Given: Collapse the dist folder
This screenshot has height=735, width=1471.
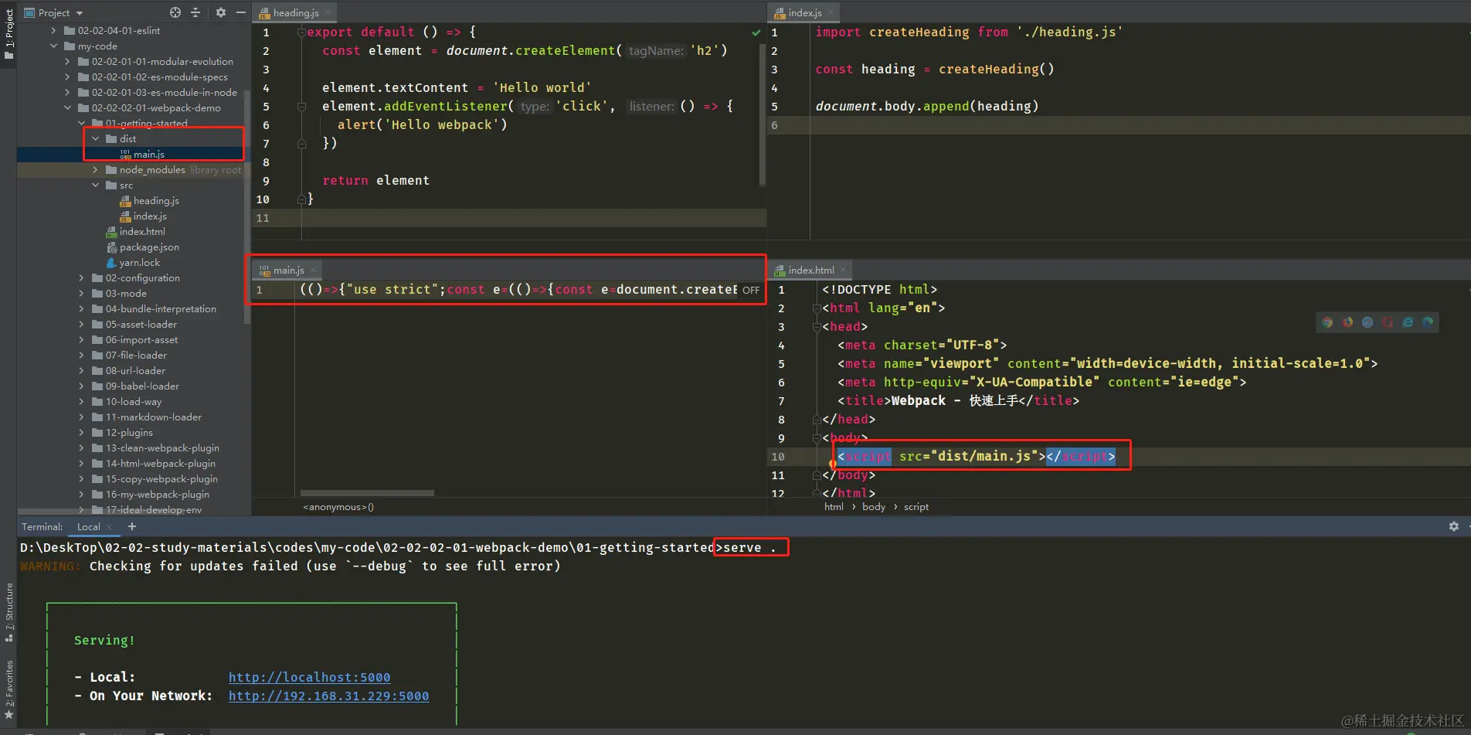Looking at the screenshot, I should click(96, 139).
